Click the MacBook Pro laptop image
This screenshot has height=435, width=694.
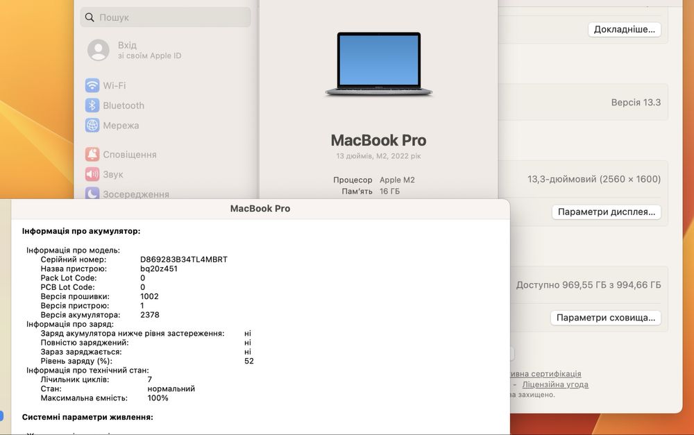point(379,64)
